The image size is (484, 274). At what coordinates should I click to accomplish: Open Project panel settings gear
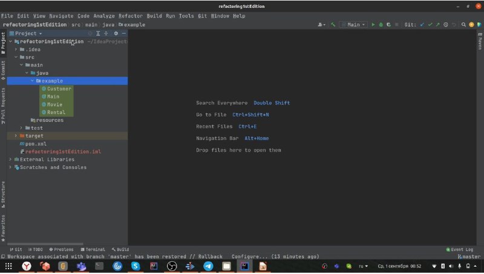pos(116,33)
